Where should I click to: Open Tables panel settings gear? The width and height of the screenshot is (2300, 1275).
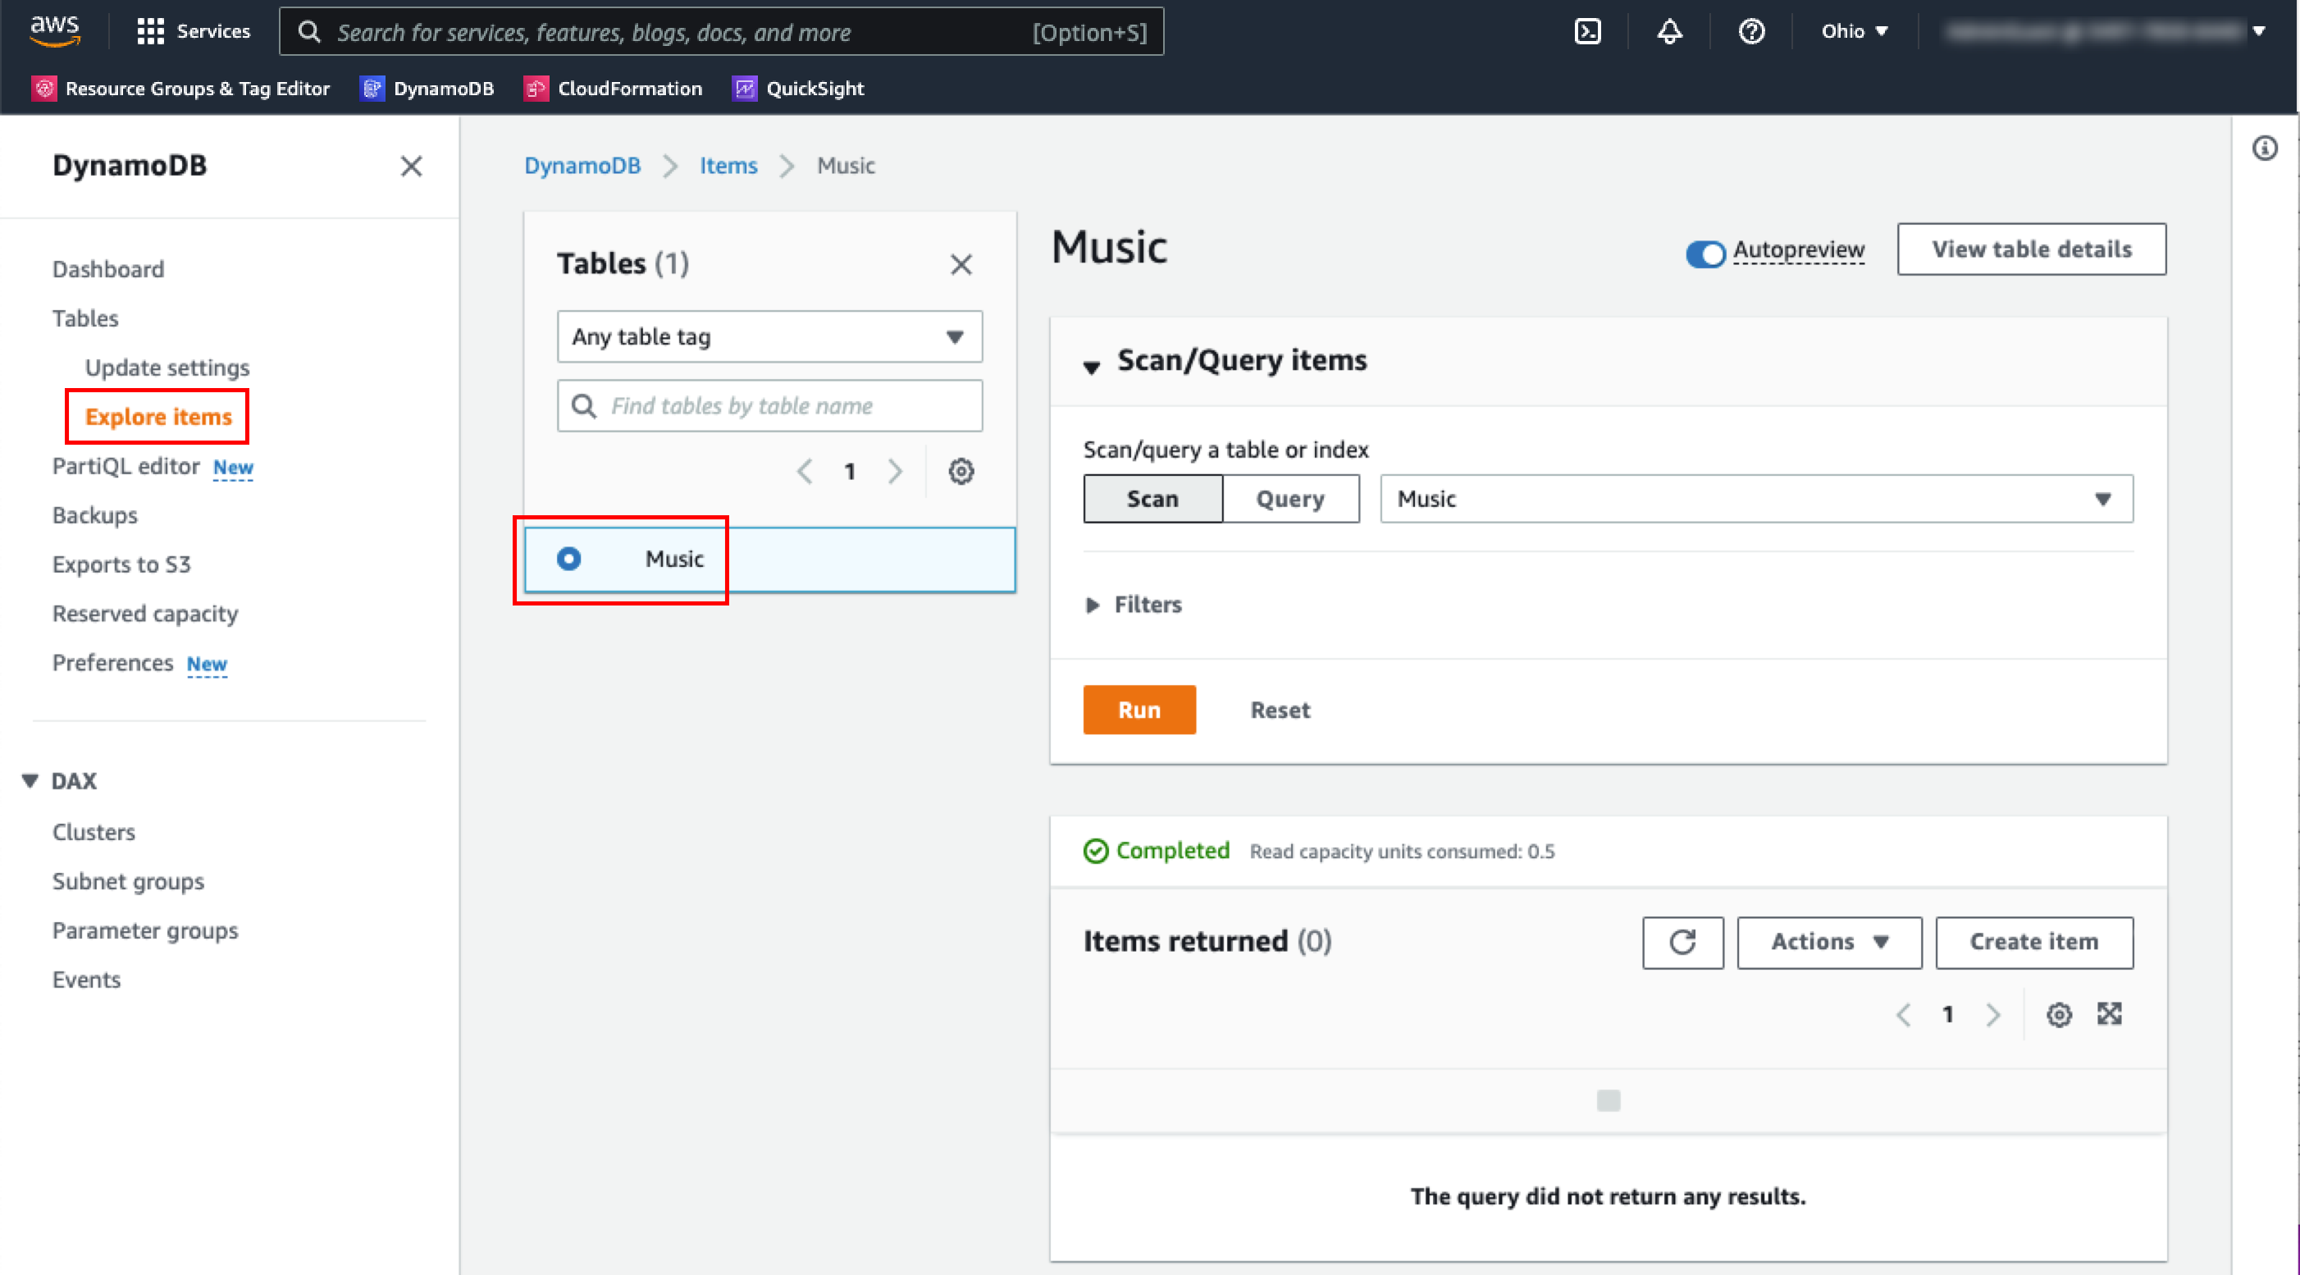point(961,471)
